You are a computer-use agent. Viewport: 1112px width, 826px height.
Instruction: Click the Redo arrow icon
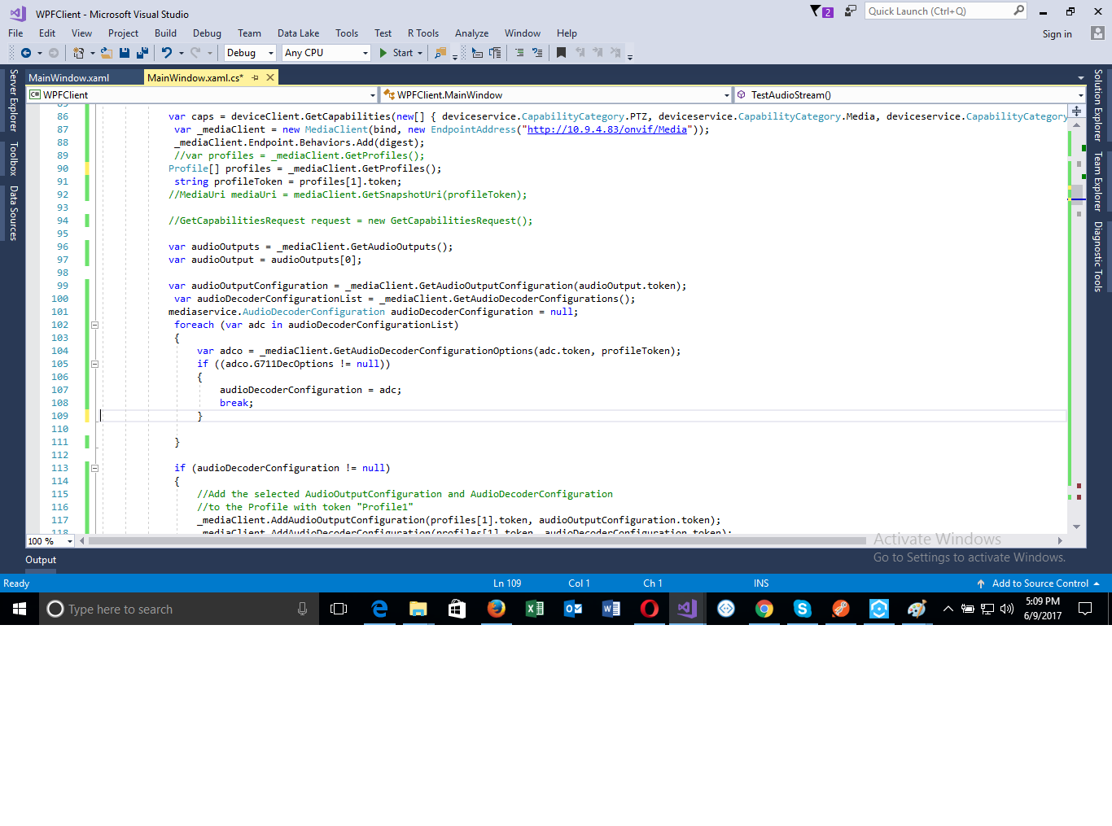pos(195,53)
